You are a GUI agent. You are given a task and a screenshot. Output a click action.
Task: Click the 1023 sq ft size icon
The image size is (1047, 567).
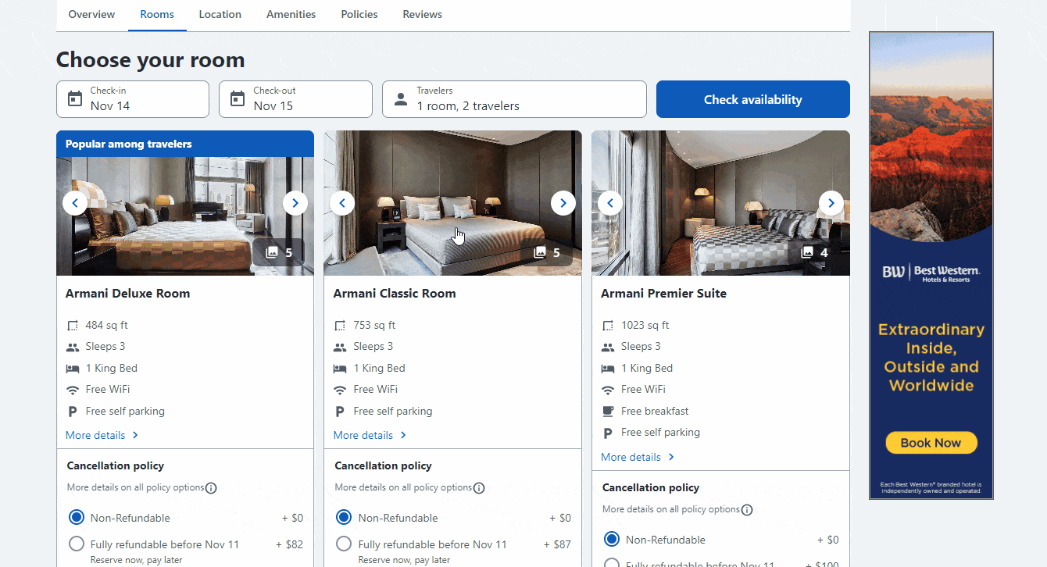pos(608,326)
